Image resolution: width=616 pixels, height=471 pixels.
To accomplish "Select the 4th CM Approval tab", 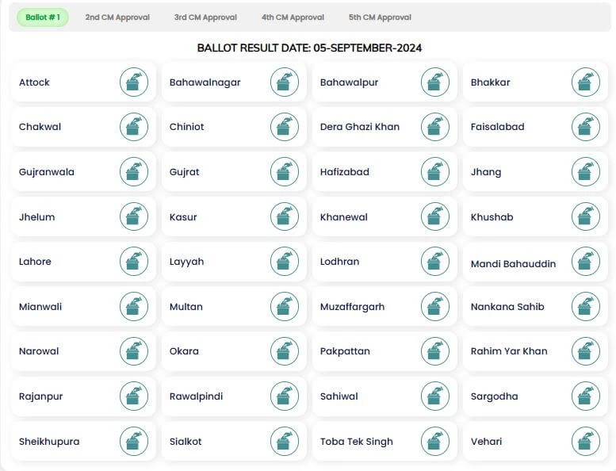I will (293, 17).
